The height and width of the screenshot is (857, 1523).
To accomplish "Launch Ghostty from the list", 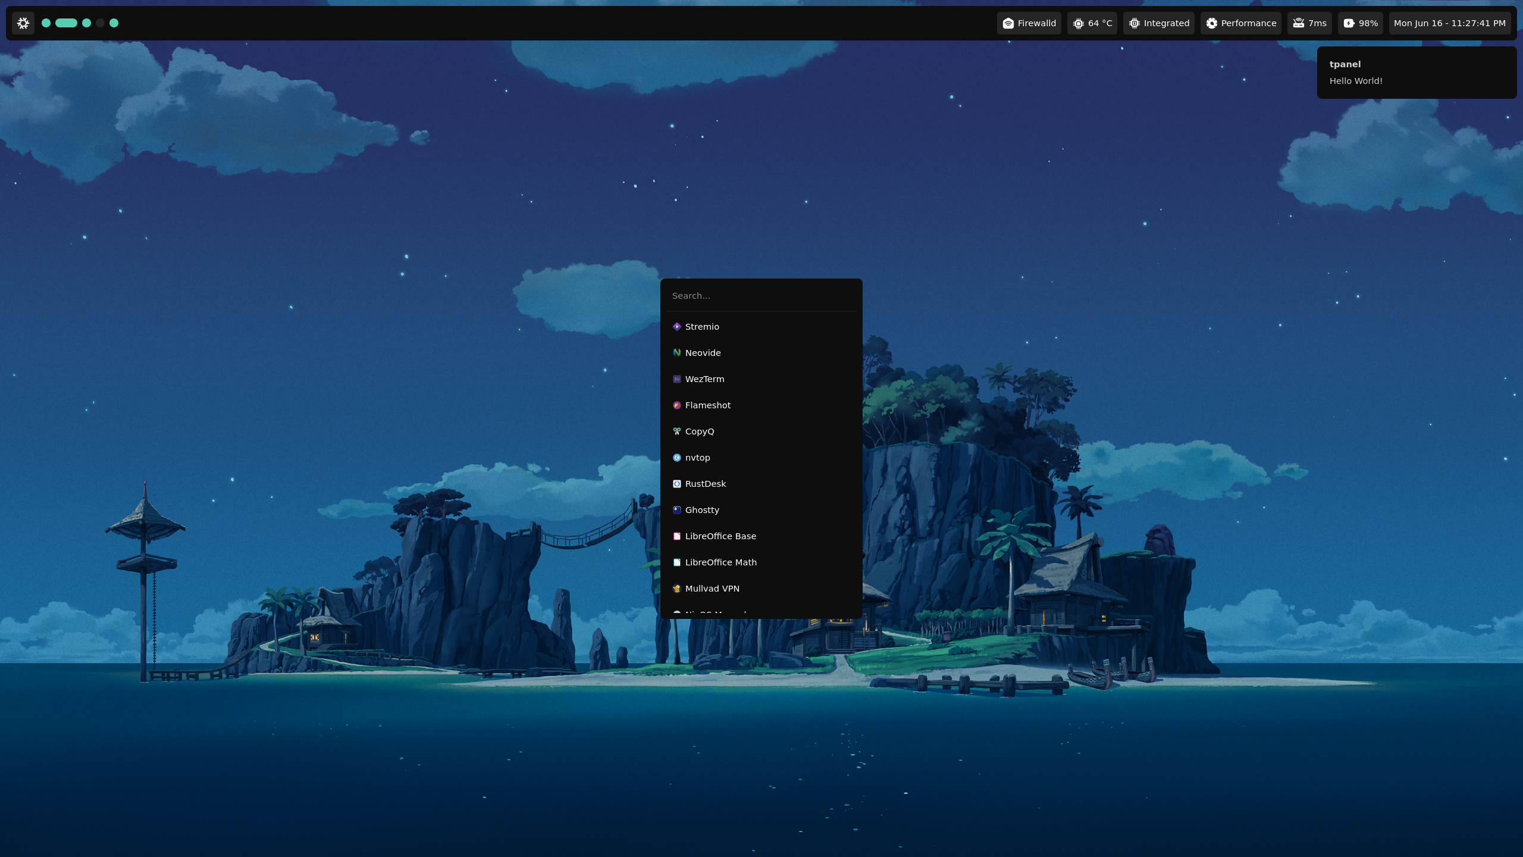I will coord(702,510).
